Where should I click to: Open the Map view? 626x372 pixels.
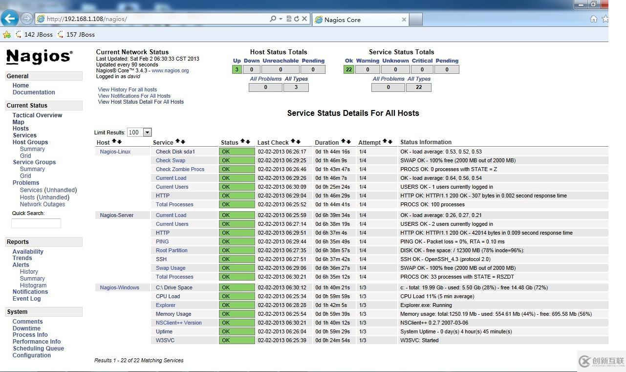point(18,122)
